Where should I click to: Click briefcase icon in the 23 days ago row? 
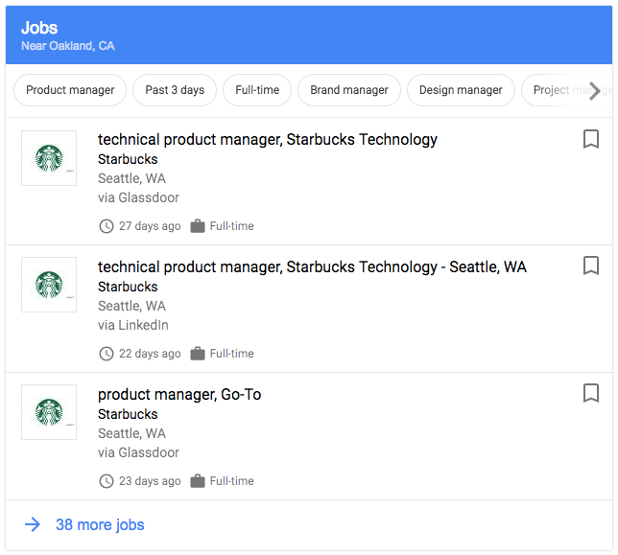(x=198, y=481)
